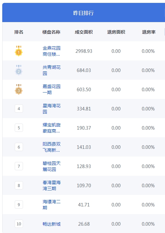Image resolution: width=165 pixels, height=233 pixels.
Task: Open the 星海湾花园 property link
Action: tap(51, 108)
